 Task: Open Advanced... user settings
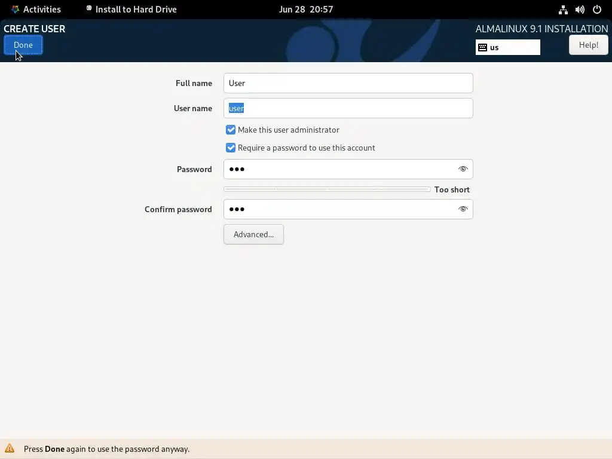tap(253, 234)
